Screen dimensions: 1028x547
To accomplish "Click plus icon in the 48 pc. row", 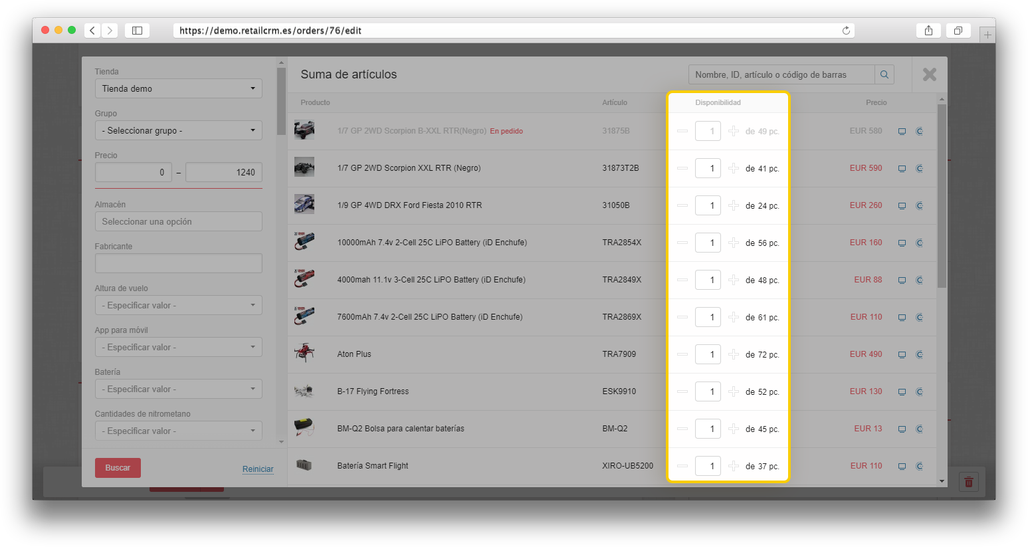I will point(734,280).
